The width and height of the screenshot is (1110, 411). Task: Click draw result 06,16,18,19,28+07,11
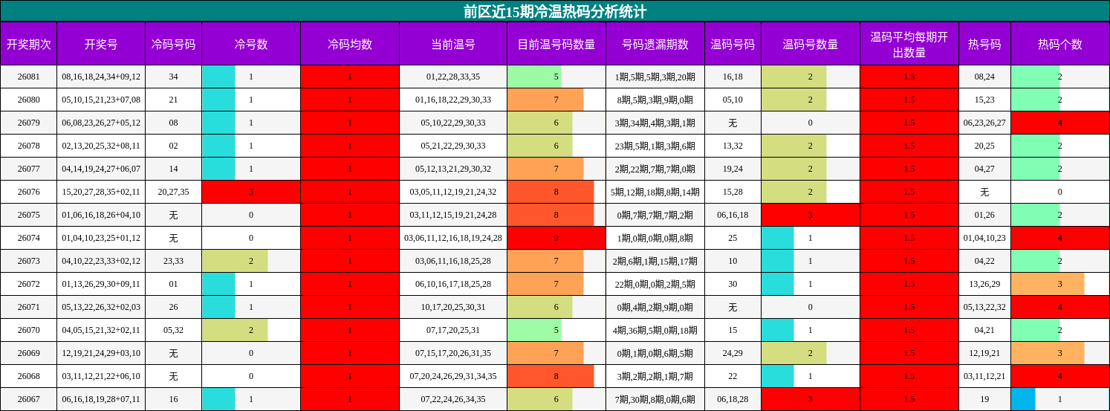(x=101, y=399)
